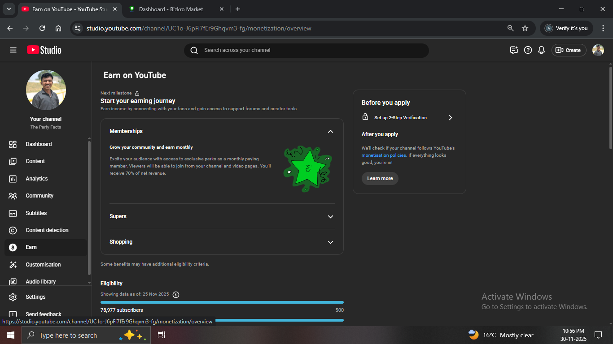
Task: Expand the Supers section
Action: 330,216
